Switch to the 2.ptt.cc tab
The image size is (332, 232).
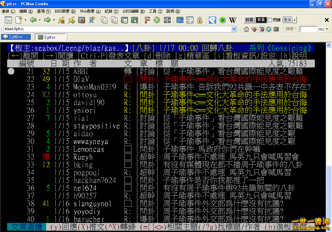(x=50, y=37)
